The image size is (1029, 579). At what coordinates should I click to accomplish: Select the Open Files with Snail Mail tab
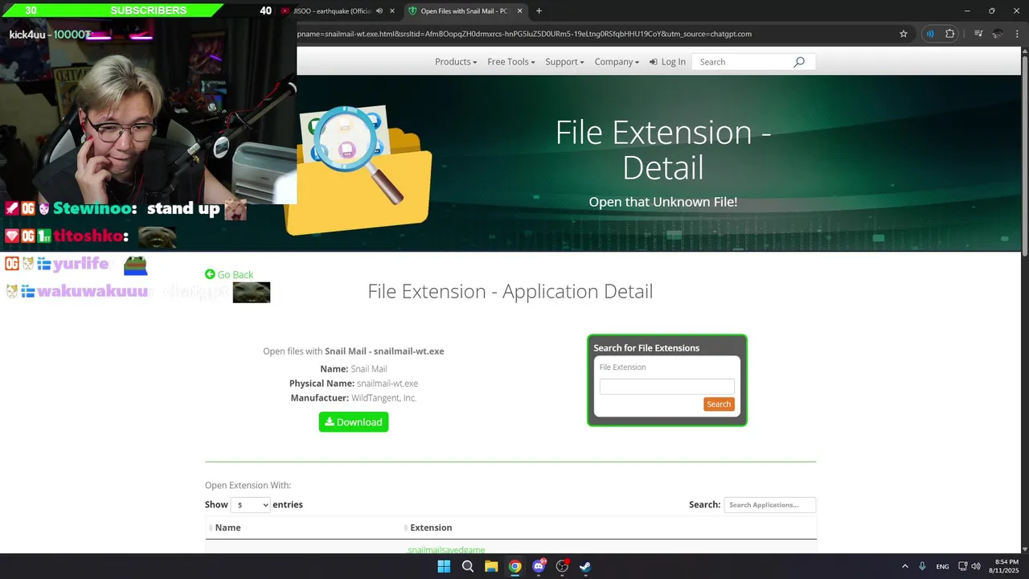(466, 11)
